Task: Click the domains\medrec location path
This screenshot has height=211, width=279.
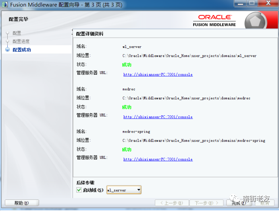Action: coord(186,98)
